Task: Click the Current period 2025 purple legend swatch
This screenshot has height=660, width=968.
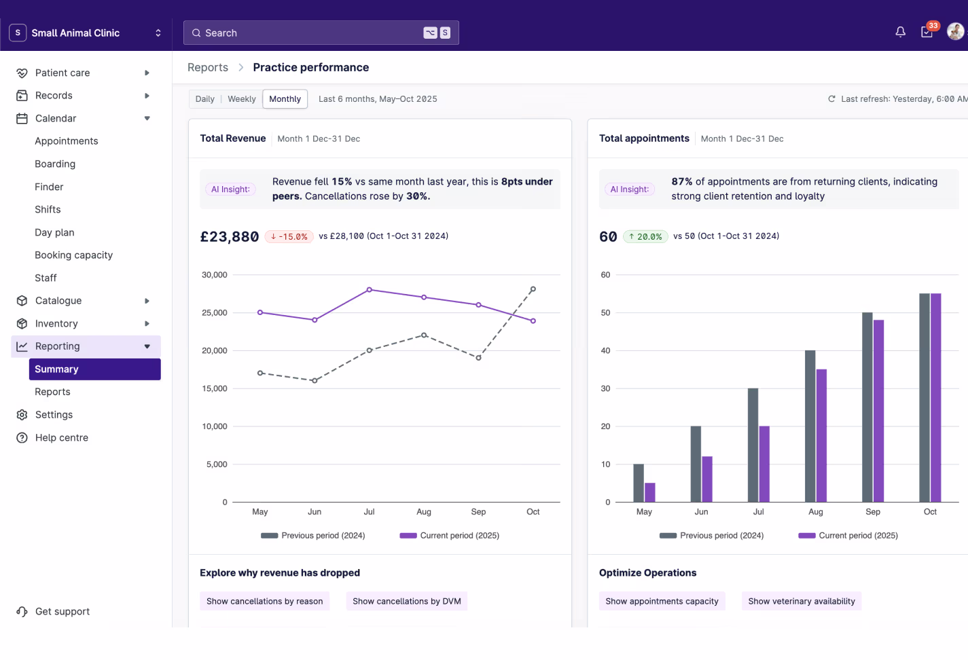Action: pos(408,536)
